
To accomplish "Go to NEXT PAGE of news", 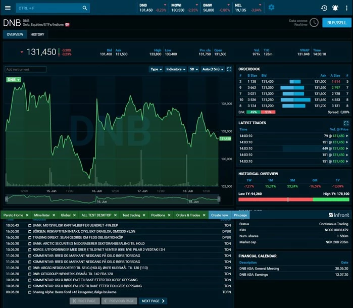I will pyautogui.click(x=153, y=301).
